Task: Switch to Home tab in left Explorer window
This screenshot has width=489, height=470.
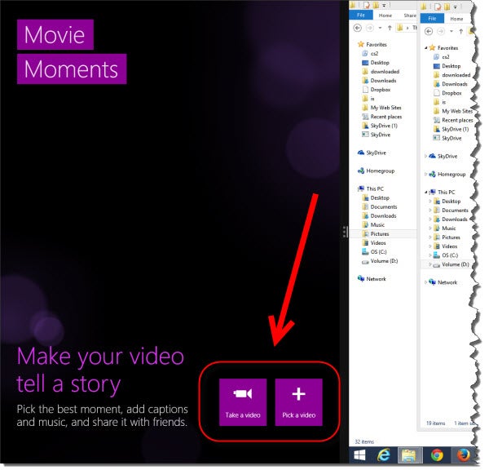Action: [x=385, y=15]
